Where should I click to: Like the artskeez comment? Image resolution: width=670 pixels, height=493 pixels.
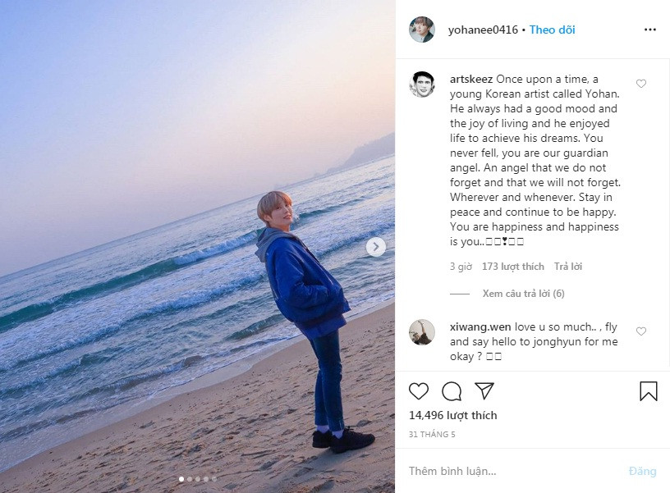[641, 84]
